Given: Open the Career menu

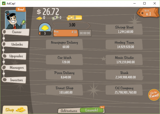Looking at the screenshot, I should pos(15,32).
